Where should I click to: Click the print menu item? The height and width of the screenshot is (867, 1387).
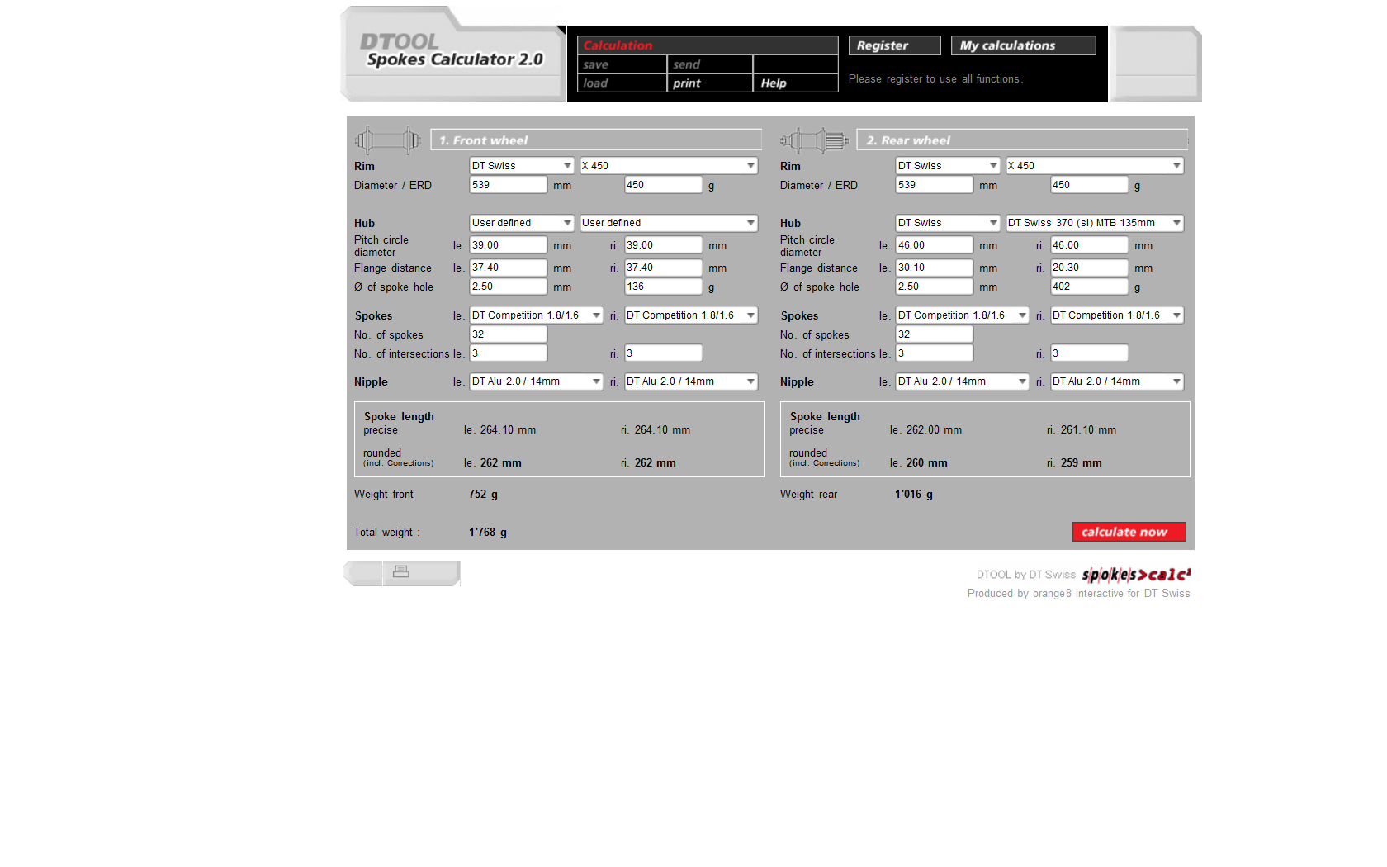coord(686,83)
